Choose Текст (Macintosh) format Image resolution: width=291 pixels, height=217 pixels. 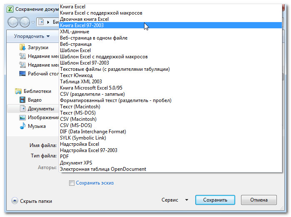coord(171,107)
